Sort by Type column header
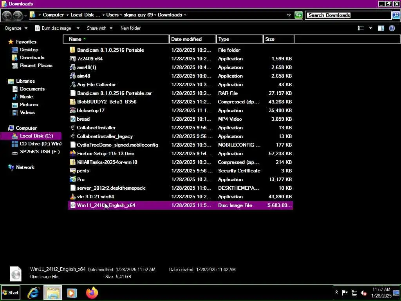Viewport: 401px width, 301px height. click(240, 39)
